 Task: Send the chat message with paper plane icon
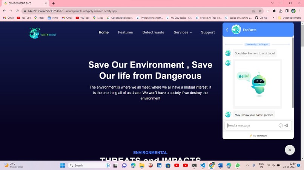pos(286,125)
